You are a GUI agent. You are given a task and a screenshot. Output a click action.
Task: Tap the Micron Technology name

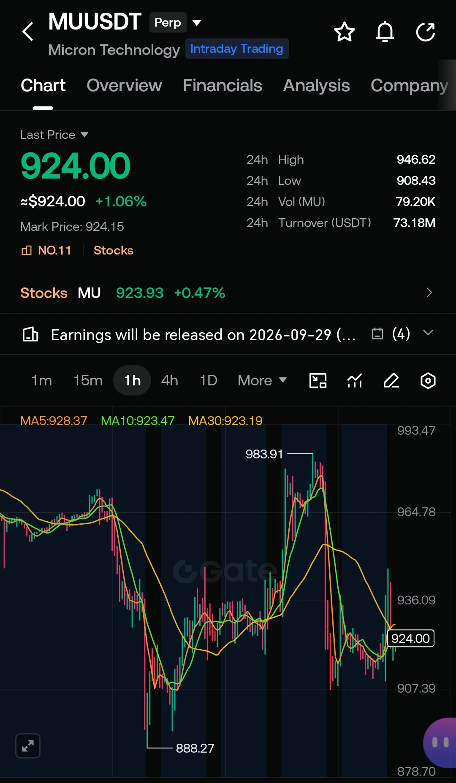coord(114,50)
